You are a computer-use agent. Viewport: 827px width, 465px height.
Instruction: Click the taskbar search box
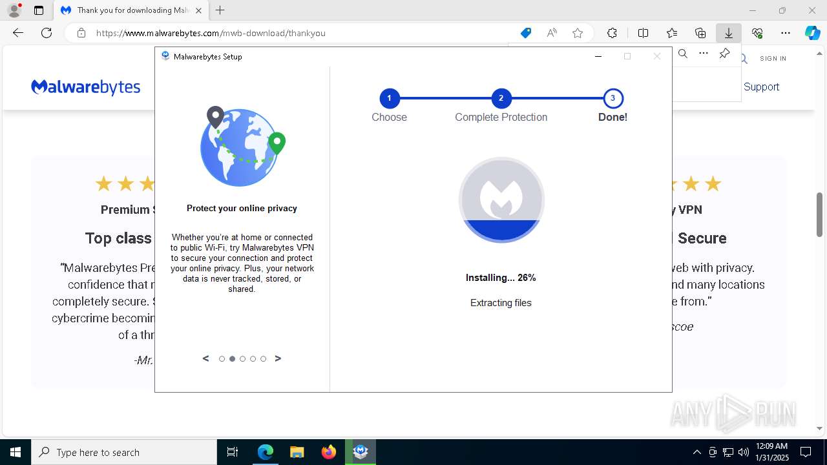click(124, 452)
